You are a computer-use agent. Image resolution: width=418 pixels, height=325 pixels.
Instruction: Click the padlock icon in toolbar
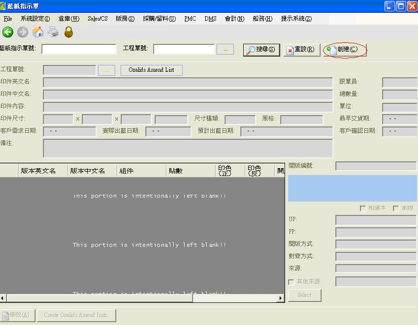(x=68, y=32)
